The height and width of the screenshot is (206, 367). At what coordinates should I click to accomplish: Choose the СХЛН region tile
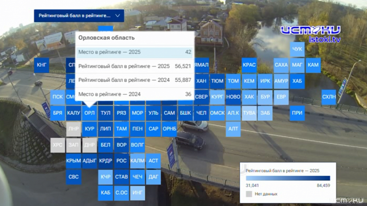pos(329,97)
